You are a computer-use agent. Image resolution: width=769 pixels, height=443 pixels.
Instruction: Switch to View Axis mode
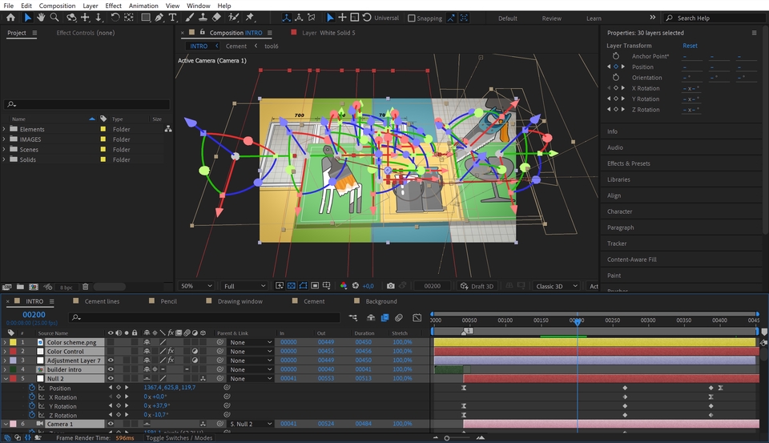tap(312, 18)
